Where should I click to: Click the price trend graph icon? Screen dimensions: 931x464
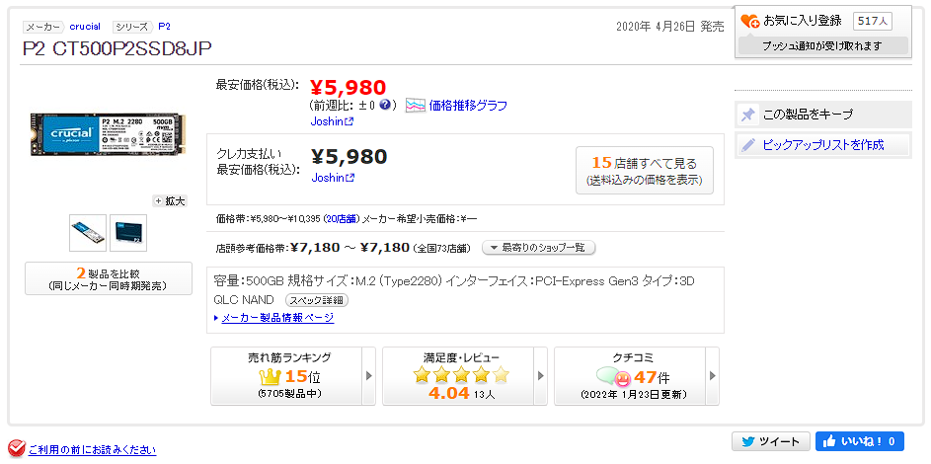point(415,105)
